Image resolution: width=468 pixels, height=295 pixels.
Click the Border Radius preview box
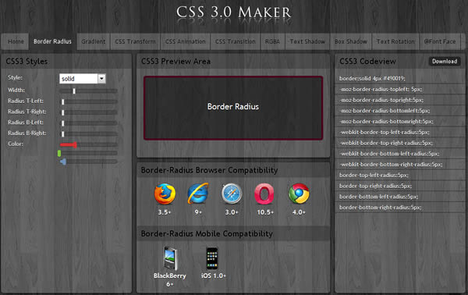[x=233, y=108]
